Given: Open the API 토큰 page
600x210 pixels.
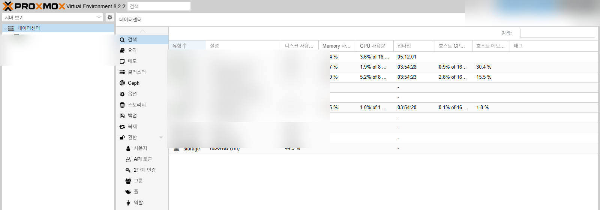Looking at the screenshot, I should (142, 159).
